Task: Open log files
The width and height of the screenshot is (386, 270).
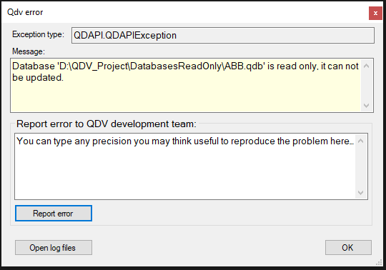Action: pyautogui.click(x=54, y=248)
